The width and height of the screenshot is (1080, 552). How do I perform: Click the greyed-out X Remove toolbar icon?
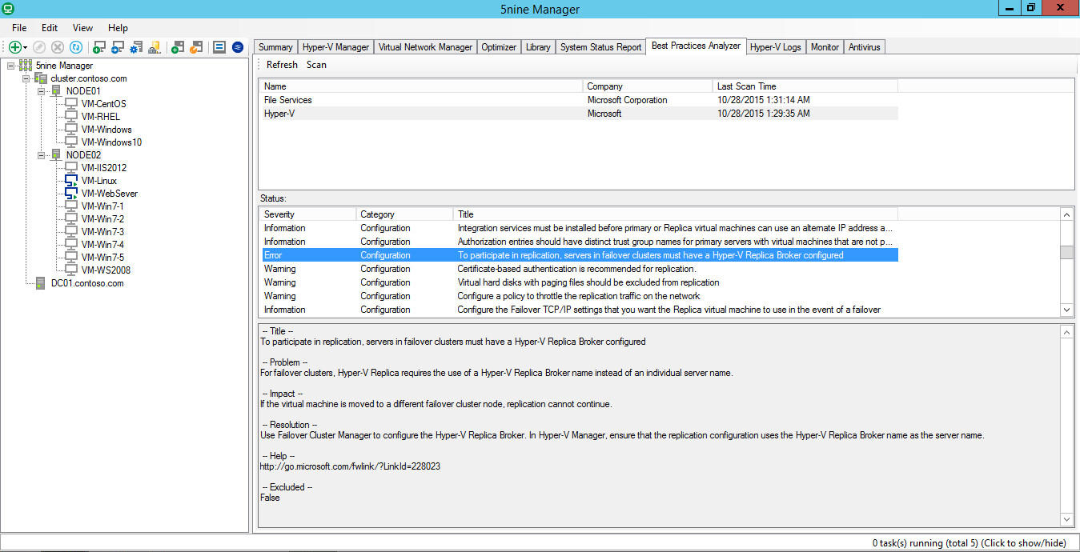(x=58, y=47)
